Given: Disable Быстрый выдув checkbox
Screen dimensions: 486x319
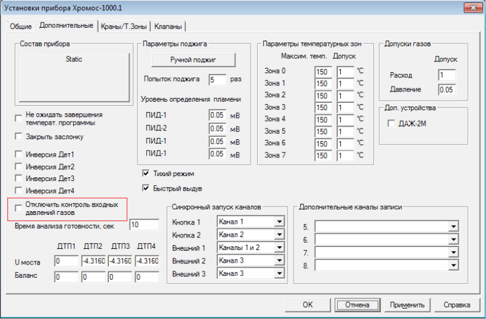Looking at the screenshot, I should [x=145, y=188].
